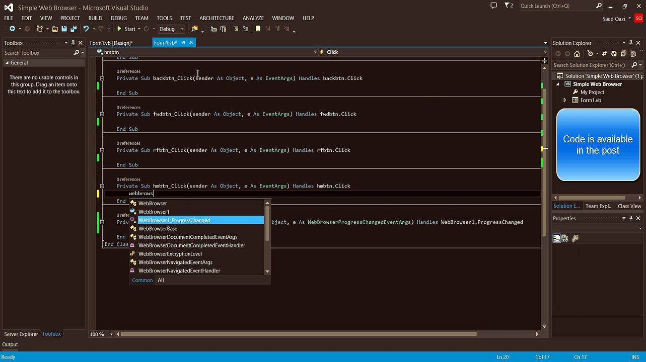Switch to the Team Explorer tab
The width and height of the screenshot is (646, 362).
pyautogui.click(x=599, y=206)
